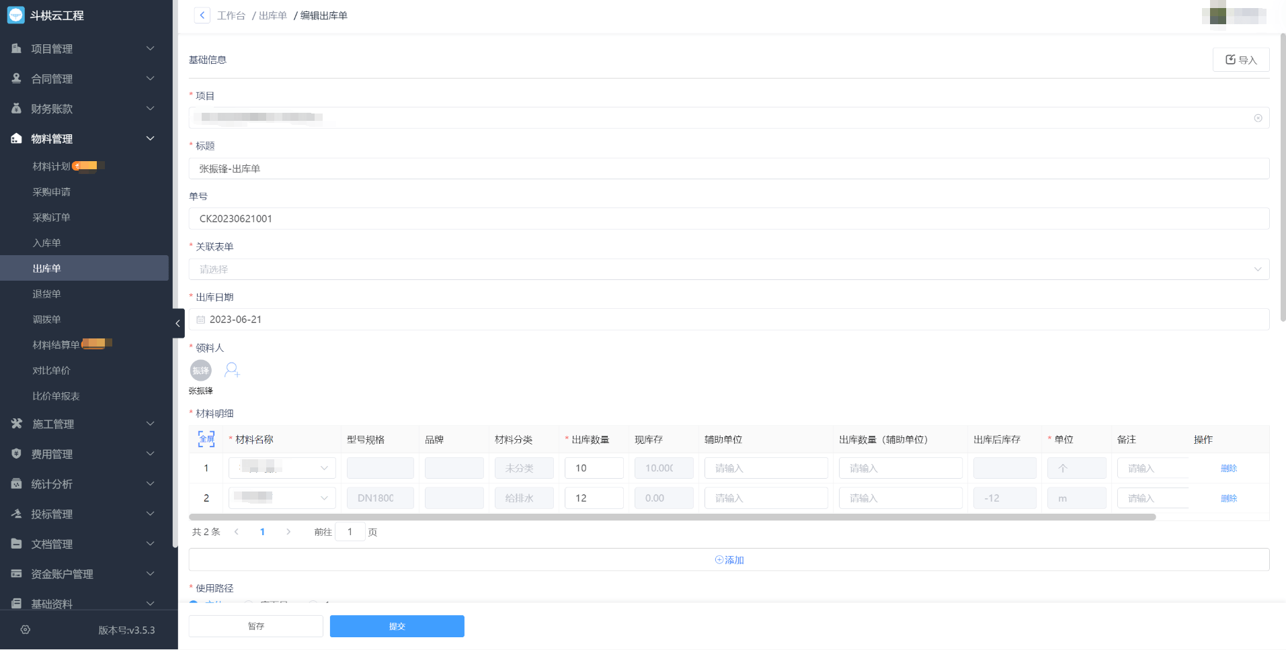Go to 采购订单 in the sidebar
Viewport: 1286px width, 650px height.
[x=51, y=218]
